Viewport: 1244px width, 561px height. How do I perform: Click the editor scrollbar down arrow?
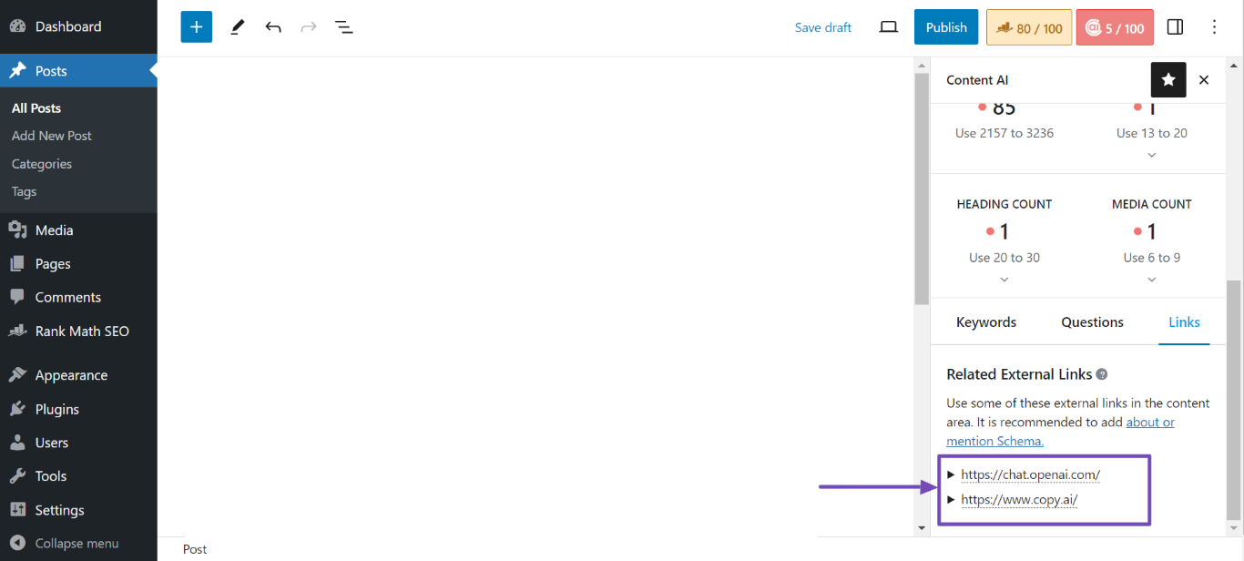(x=922, y=527)
